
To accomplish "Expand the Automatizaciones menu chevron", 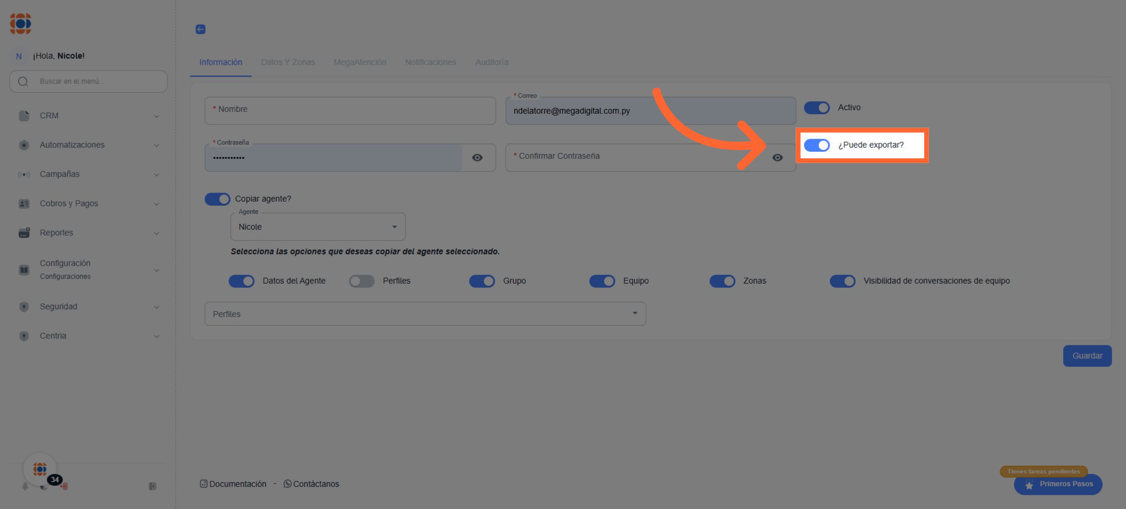I will tap(157, 145).
